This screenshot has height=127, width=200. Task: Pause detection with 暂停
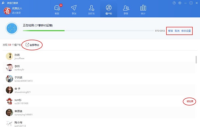[170, 31]
